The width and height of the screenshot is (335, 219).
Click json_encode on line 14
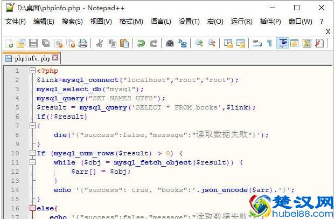click(224, 190)
